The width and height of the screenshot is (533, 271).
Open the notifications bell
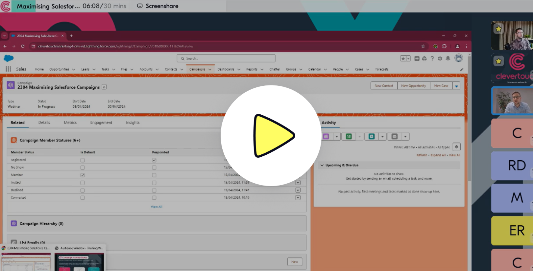pos(448,58)
